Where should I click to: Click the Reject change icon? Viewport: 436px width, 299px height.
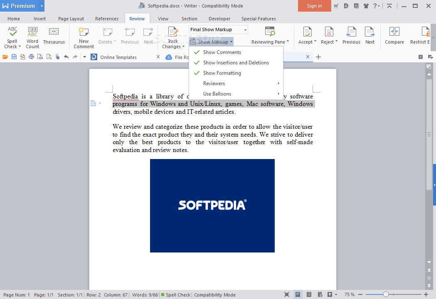(x=329, y=32)
